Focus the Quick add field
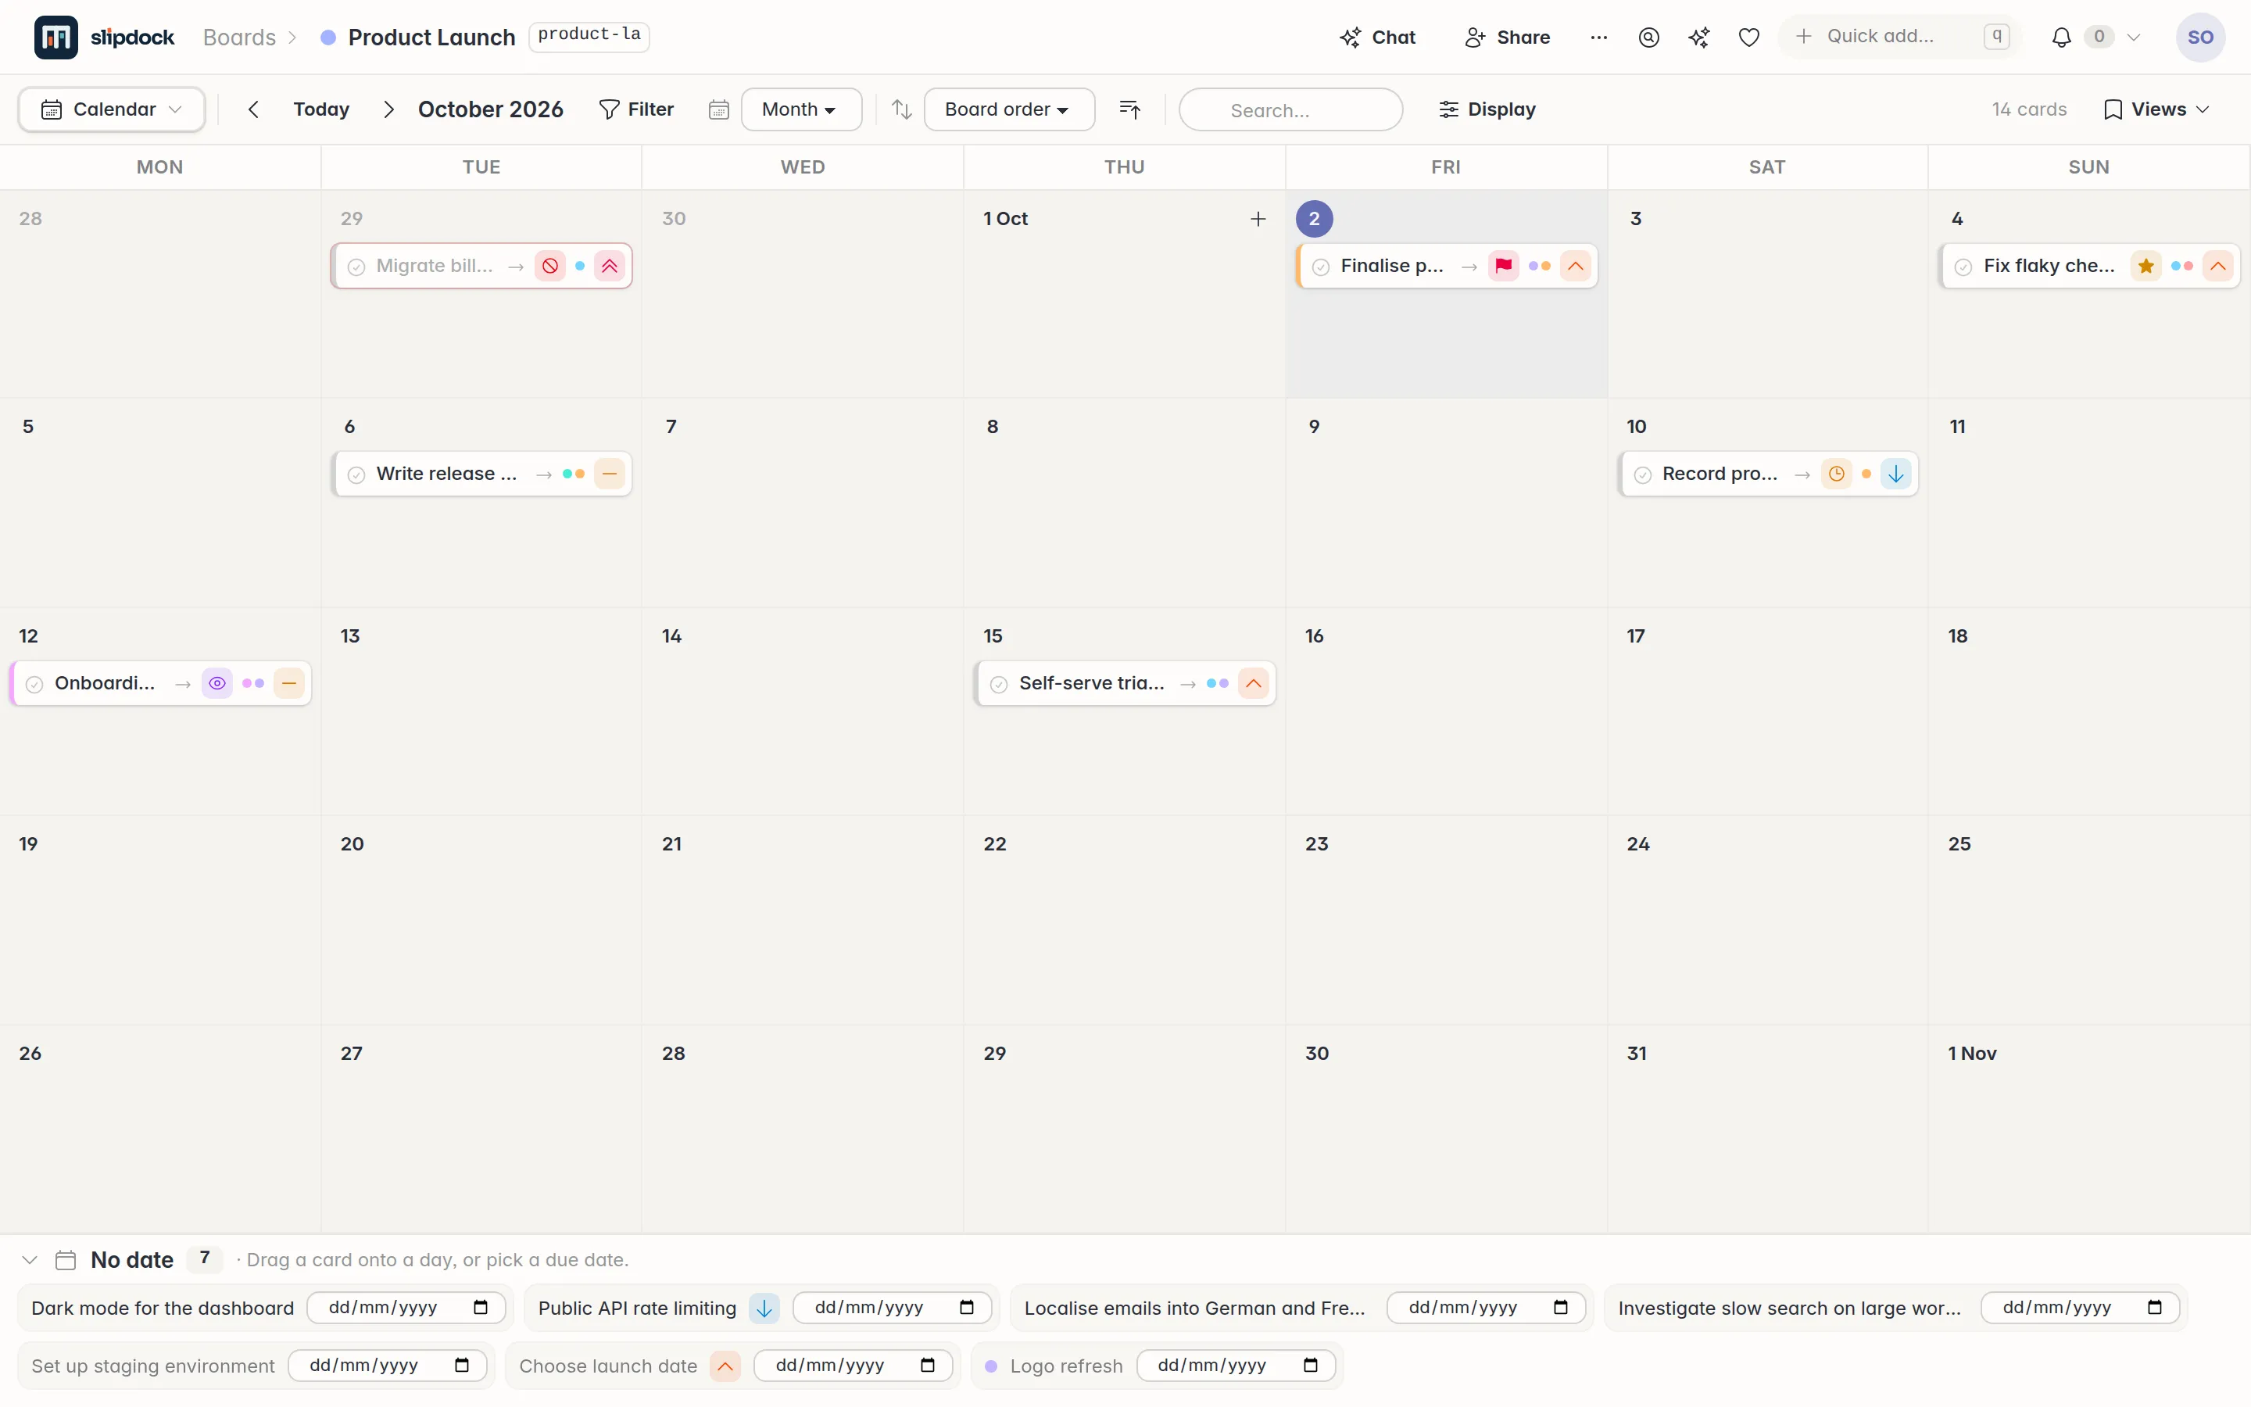The width and height of the screenshot is (2251, 1407). [1898, 36]
